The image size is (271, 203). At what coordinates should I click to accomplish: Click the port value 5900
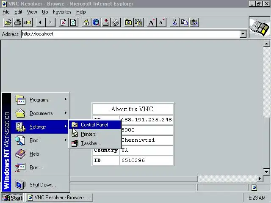(x=128, y=130)
